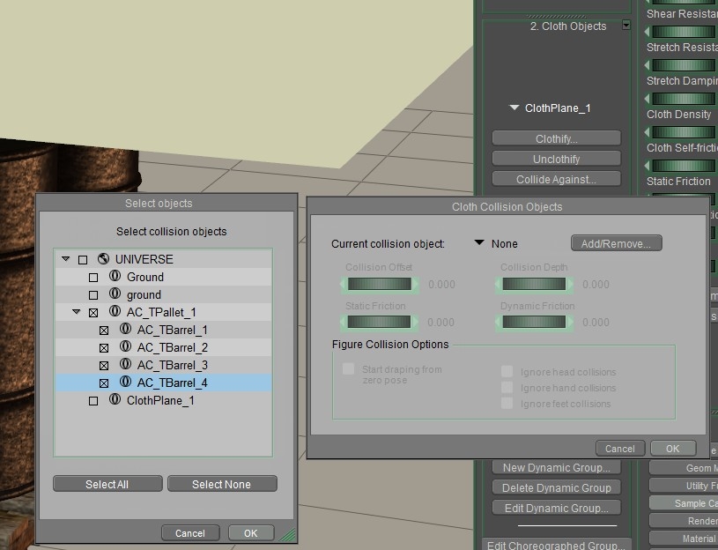Click the icon beside the capitalized Ground item
Image resolution: width=718 pixels, height=550 pixels.
pyautogui.click(x=115, y=277)
